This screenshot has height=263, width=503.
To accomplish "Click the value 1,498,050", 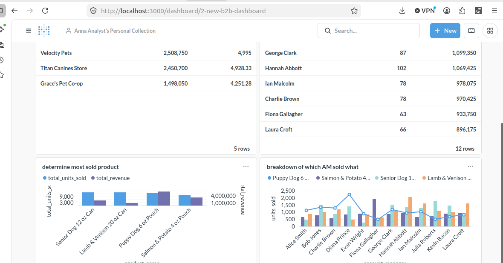I will pyautogui.click(x=176, y=83).
